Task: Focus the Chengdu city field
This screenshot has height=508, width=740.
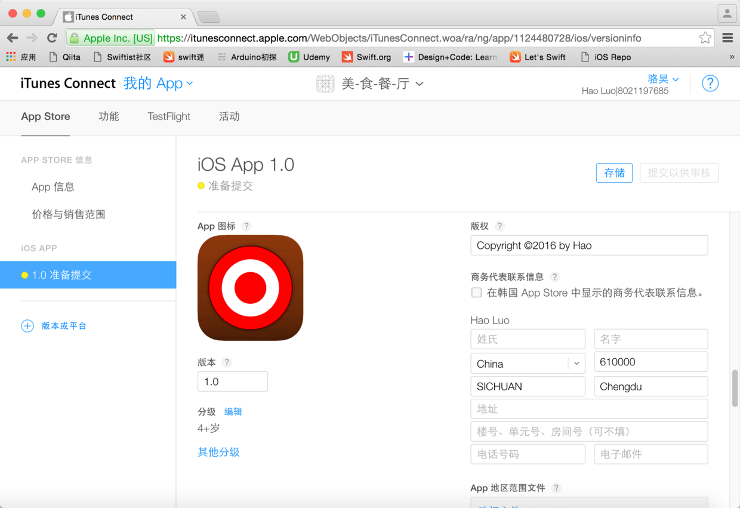Action: click(651, 386)
